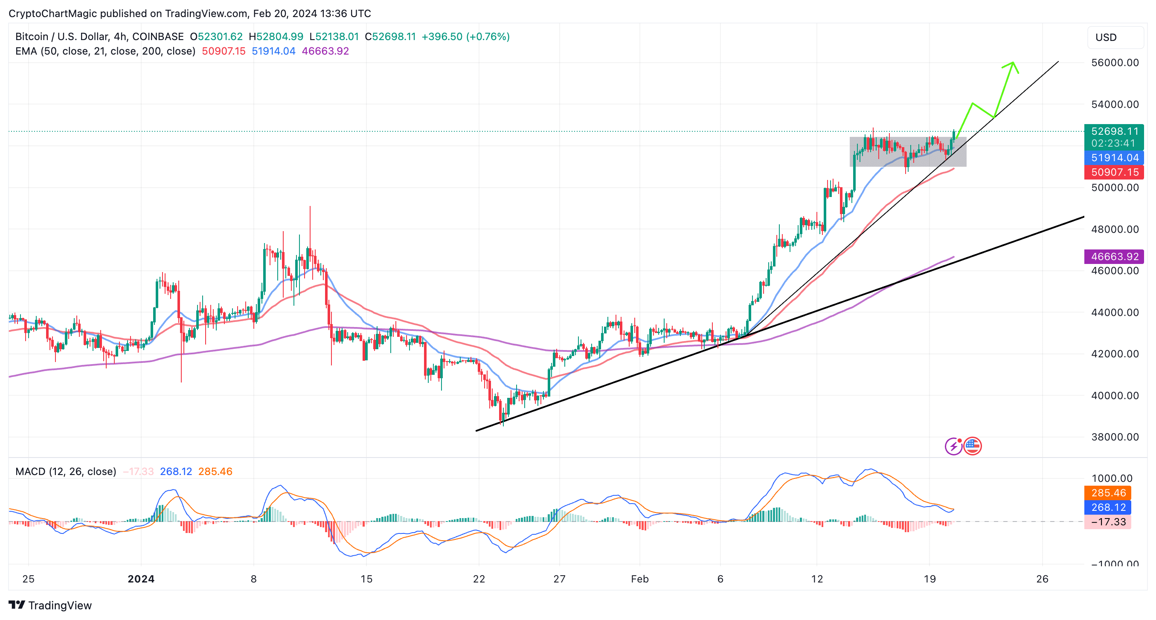Image resolution: width=1156 pixels, height=620 pixels.
Task: Select the pink histogram label −17.33 on axis
Action: (x=1108, y=522)
